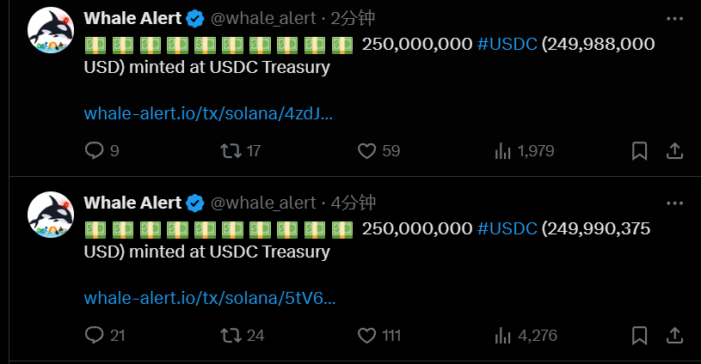Reply to the 249,988,000 USD tweet
This screenshot has height=364, width=701.
pyautogui.click(x=95, y=151)
